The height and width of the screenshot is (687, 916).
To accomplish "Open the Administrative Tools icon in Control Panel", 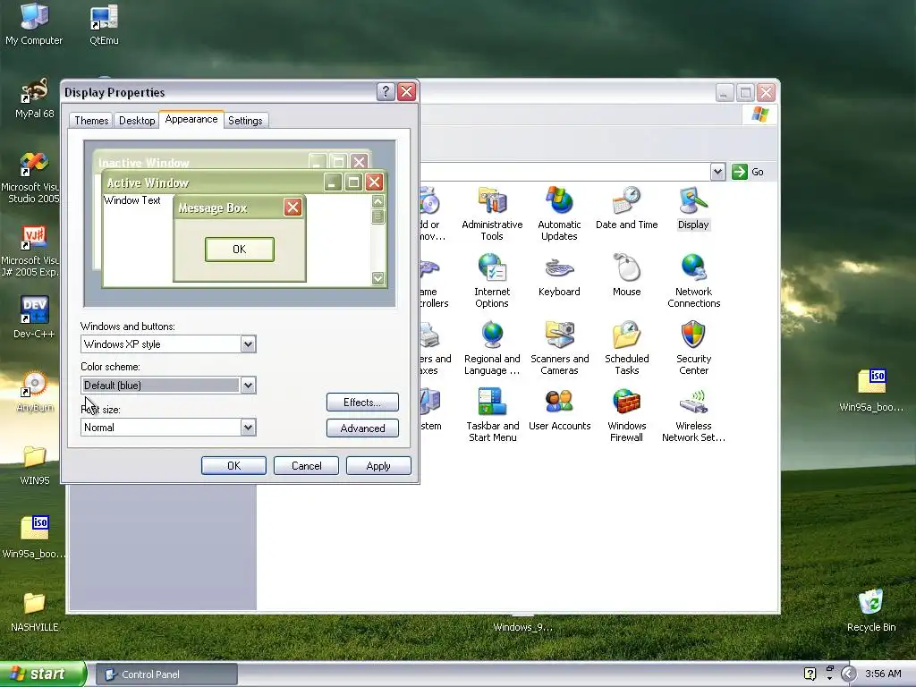I will click(492, 213).
